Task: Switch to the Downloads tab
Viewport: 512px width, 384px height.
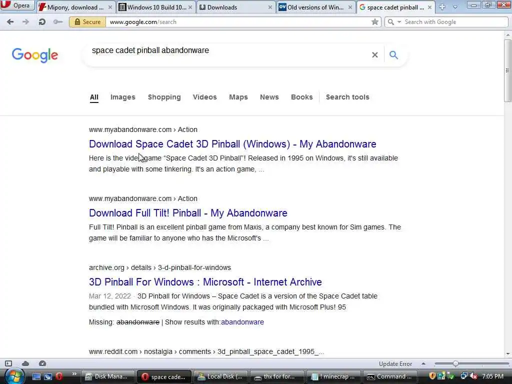Action: click(x=236, y=7)
